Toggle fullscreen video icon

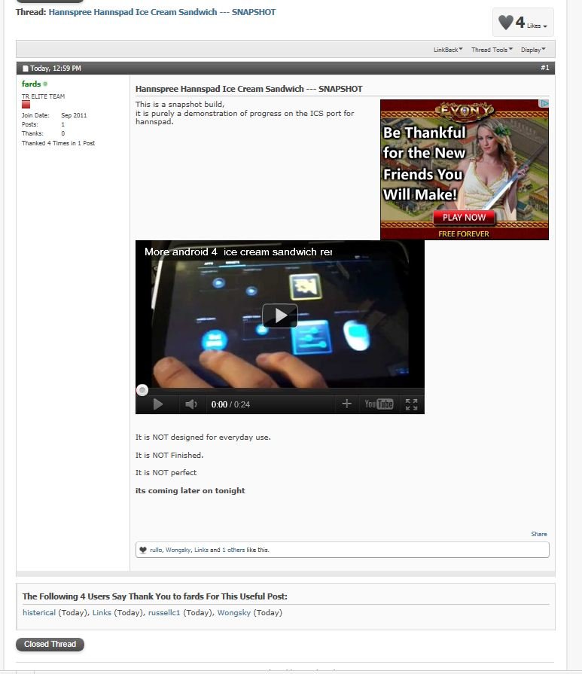click(x=411, y=404)
